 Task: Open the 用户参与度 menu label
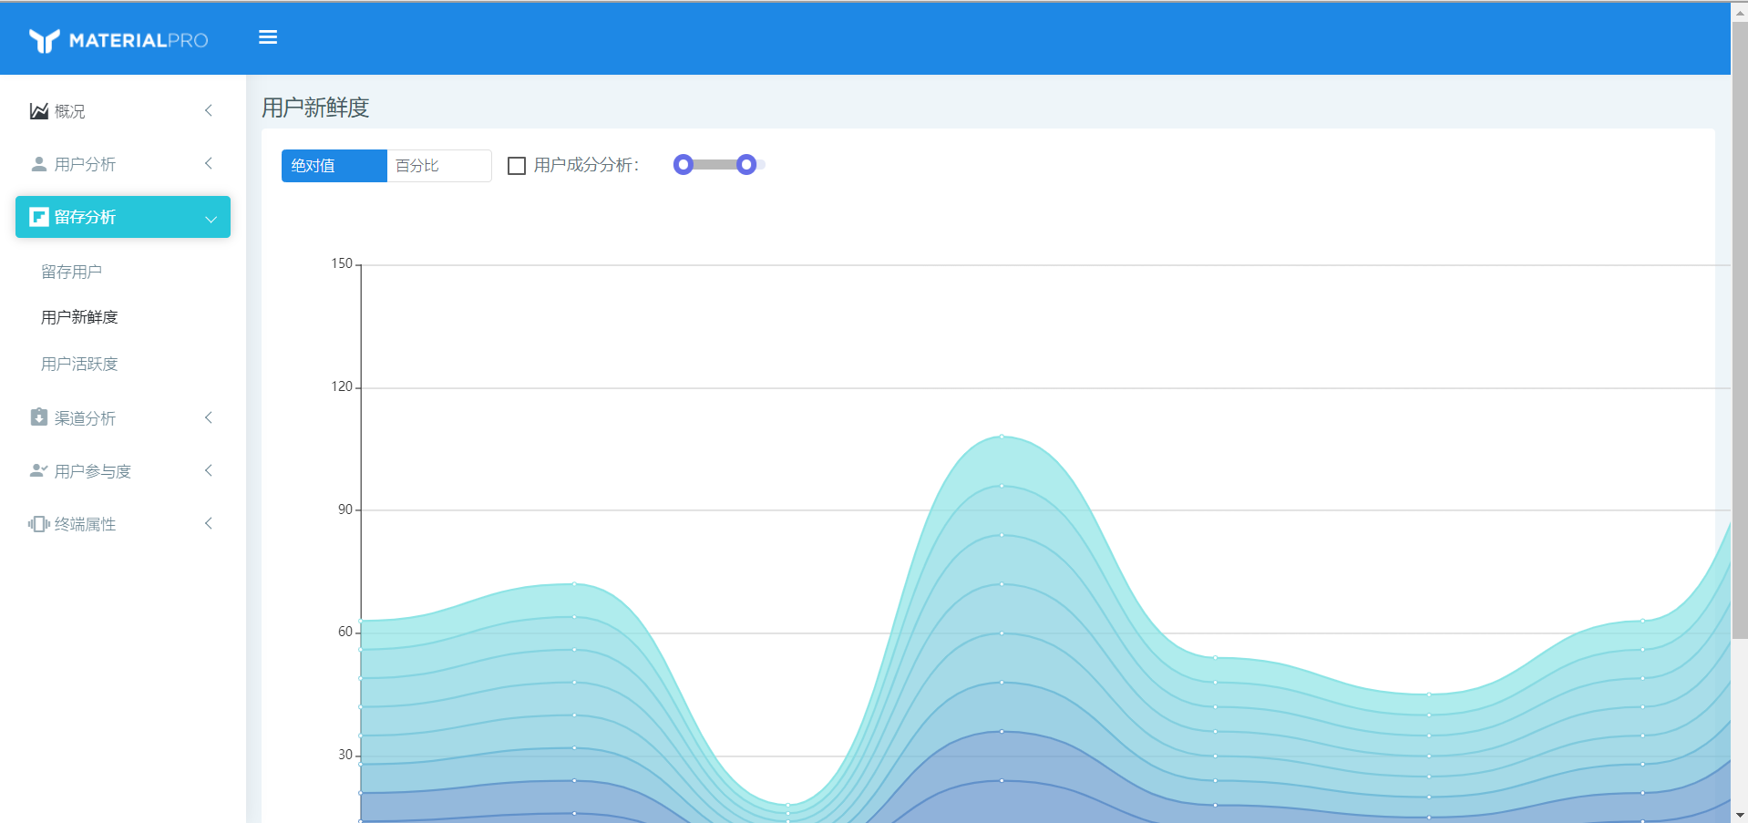pos(93,471)
